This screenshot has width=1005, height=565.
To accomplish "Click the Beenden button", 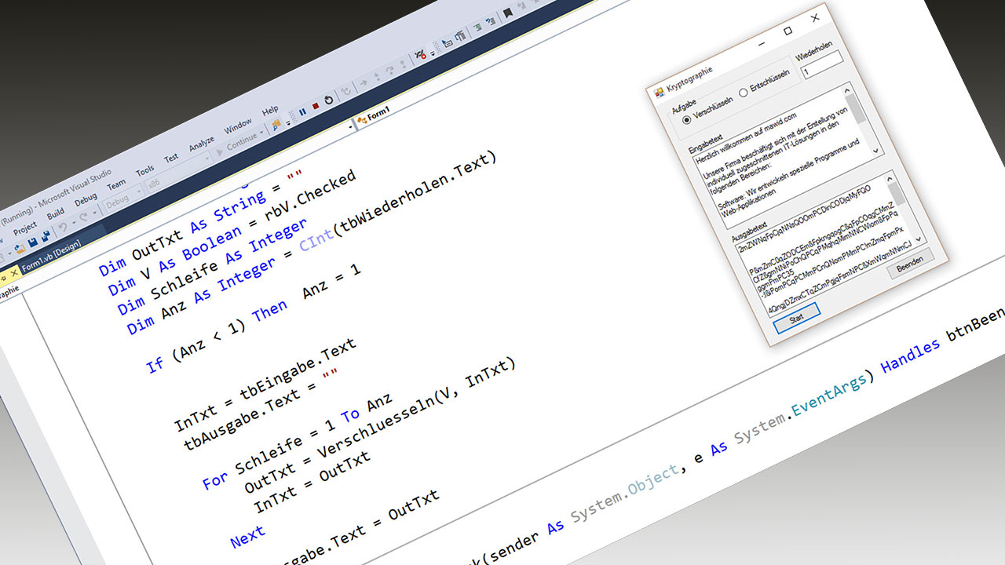I will coord(911,264).
